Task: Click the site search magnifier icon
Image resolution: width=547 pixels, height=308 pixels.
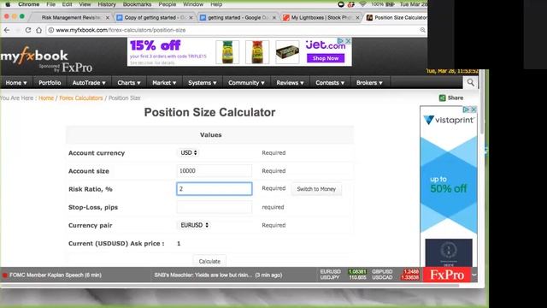Action: point(471,82)
